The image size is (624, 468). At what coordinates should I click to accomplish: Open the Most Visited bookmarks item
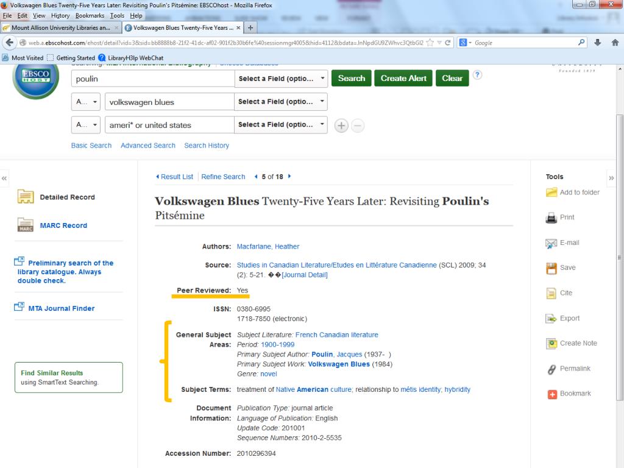(x=23, y=58)
